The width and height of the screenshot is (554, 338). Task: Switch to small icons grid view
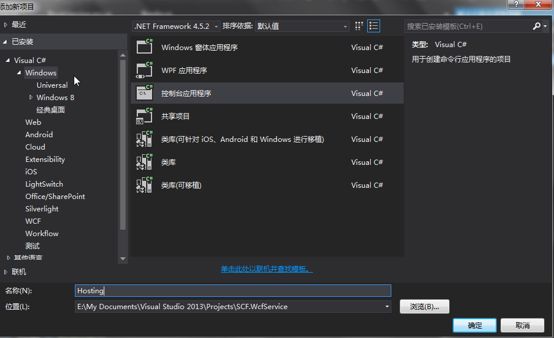coord(359,26)
